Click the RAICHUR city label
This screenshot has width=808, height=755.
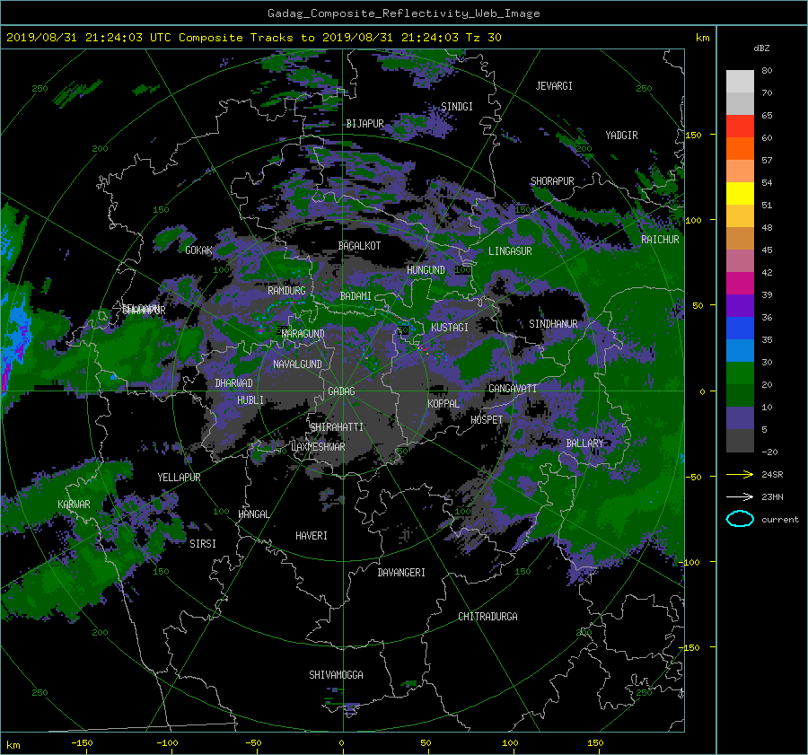(x=660, y=240)
